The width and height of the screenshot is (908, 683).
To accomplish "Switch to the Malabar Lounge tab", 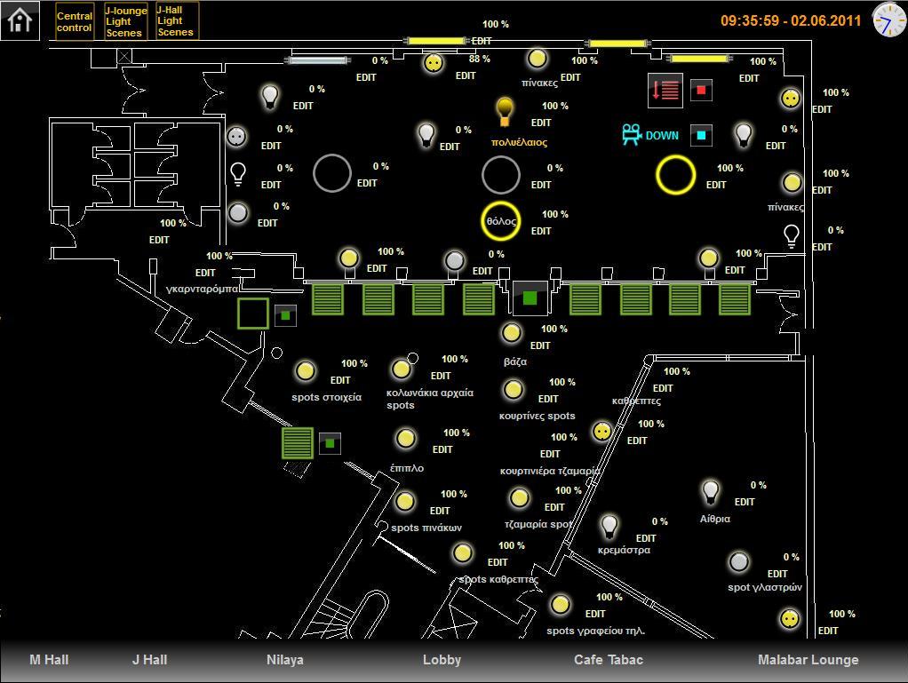I will point(808,660).
